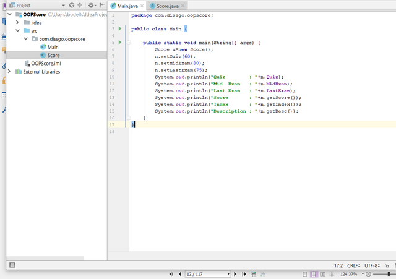Select the .idea folder

tap(37, 23)
